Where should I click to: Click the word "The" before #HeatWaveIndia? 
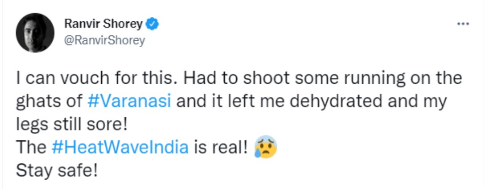(29, 148)
